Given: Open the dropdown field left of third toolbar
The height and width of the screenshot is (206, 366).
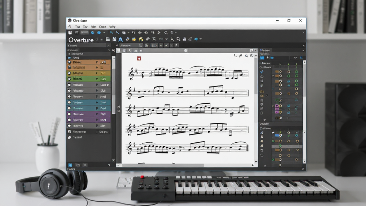Looking at the screenshot, I should coord(89,45).
